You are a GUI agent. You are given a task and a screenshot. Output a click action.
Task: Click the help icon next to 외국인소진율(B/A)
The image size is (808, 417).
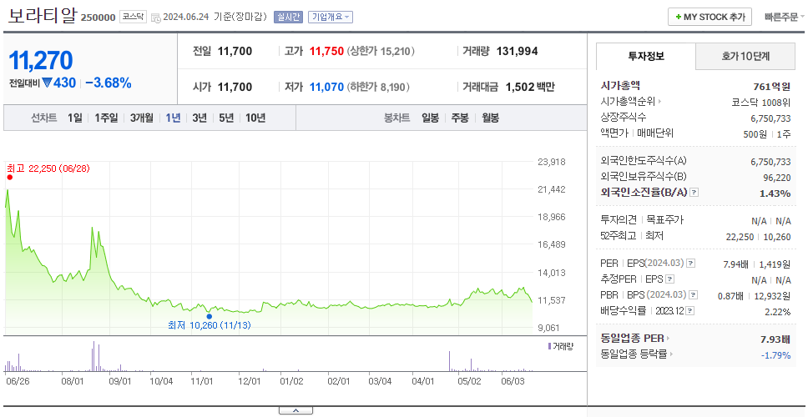point(694,192)
